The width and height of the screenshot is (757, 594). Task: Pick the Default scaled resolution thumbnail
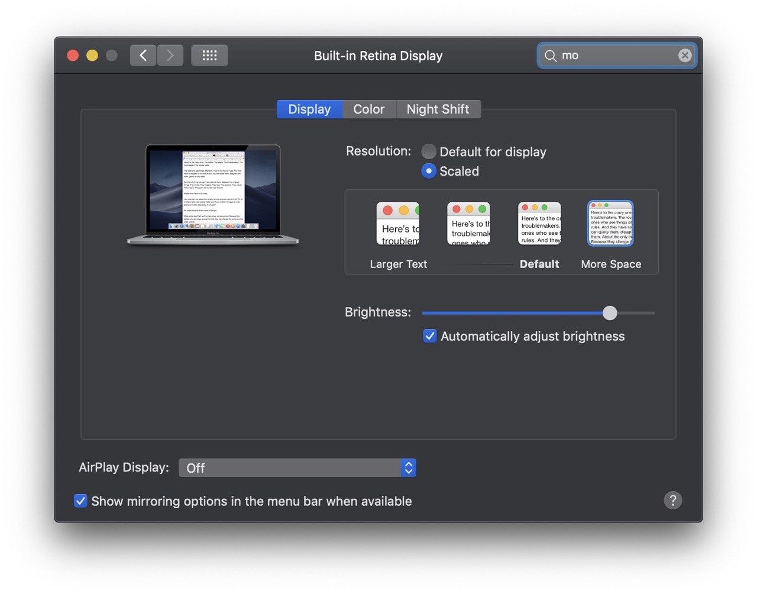click(x=539, y=224)
